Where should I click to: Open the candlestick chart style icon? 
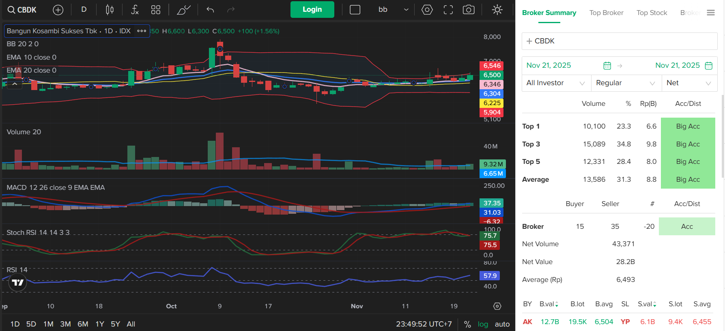[x=110, y=10]
